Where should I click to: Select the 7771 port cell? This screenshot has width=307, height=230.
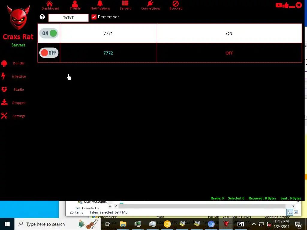click(108, 34)
